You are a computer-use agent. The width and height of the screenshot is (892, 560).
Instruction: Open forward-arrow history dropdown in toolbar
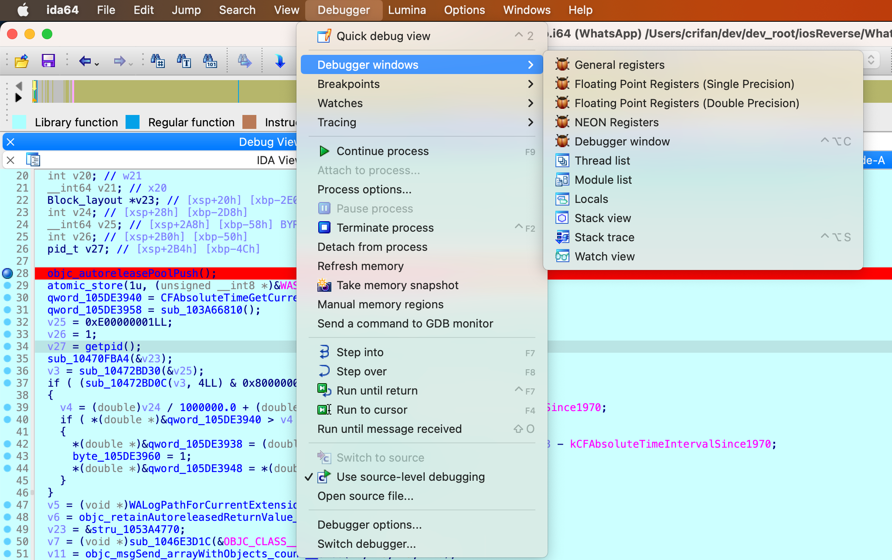pyautogui.click(x=131, y=64)
